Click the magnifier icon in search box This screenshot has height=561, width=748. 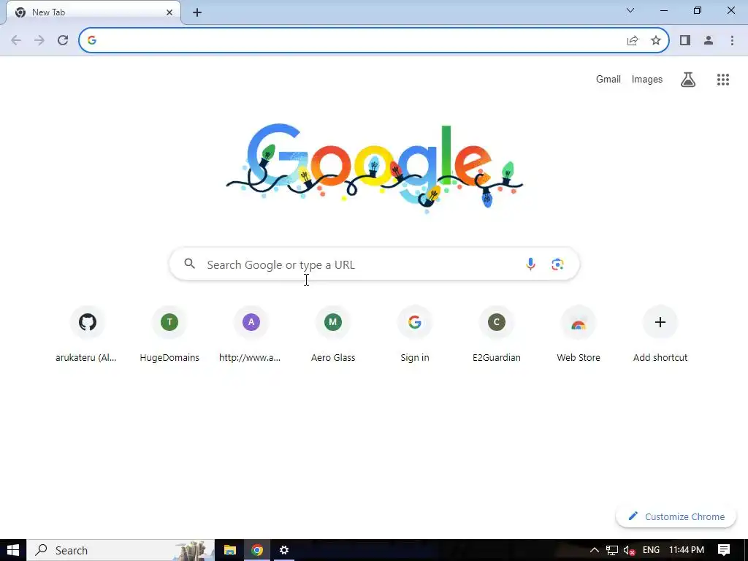[x=189, y=263]
